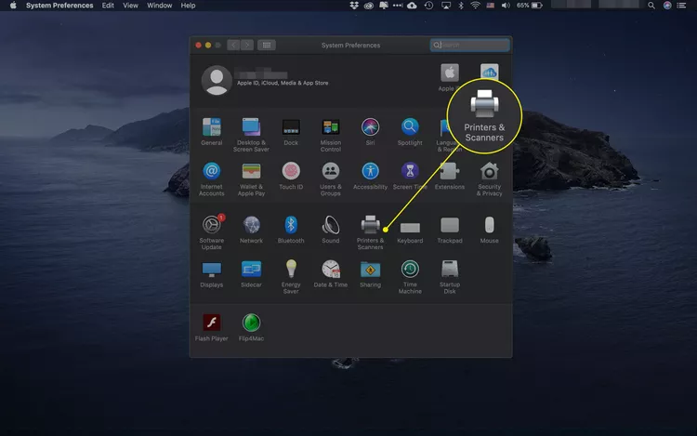Click the Flash Player preference icon
The image size is (697, 436).
[212, 323]
